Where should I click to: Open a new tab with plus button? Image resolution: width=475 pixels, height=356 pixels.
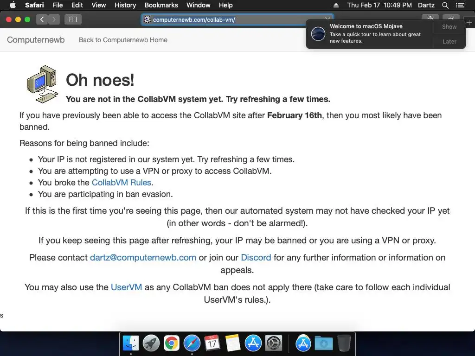(x=469, y=22)
